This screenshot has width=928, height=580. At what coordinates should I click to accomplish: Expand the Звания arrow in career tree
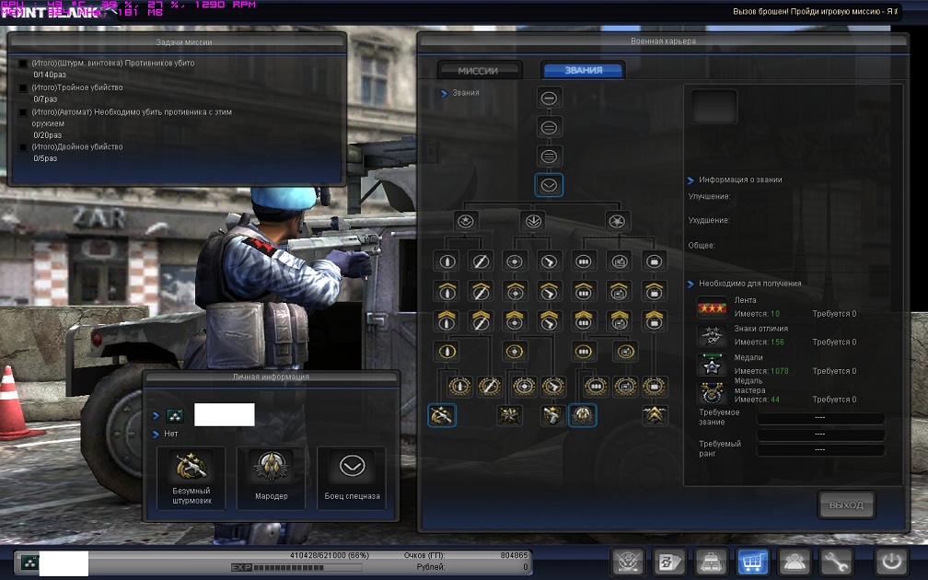[444, 93]
